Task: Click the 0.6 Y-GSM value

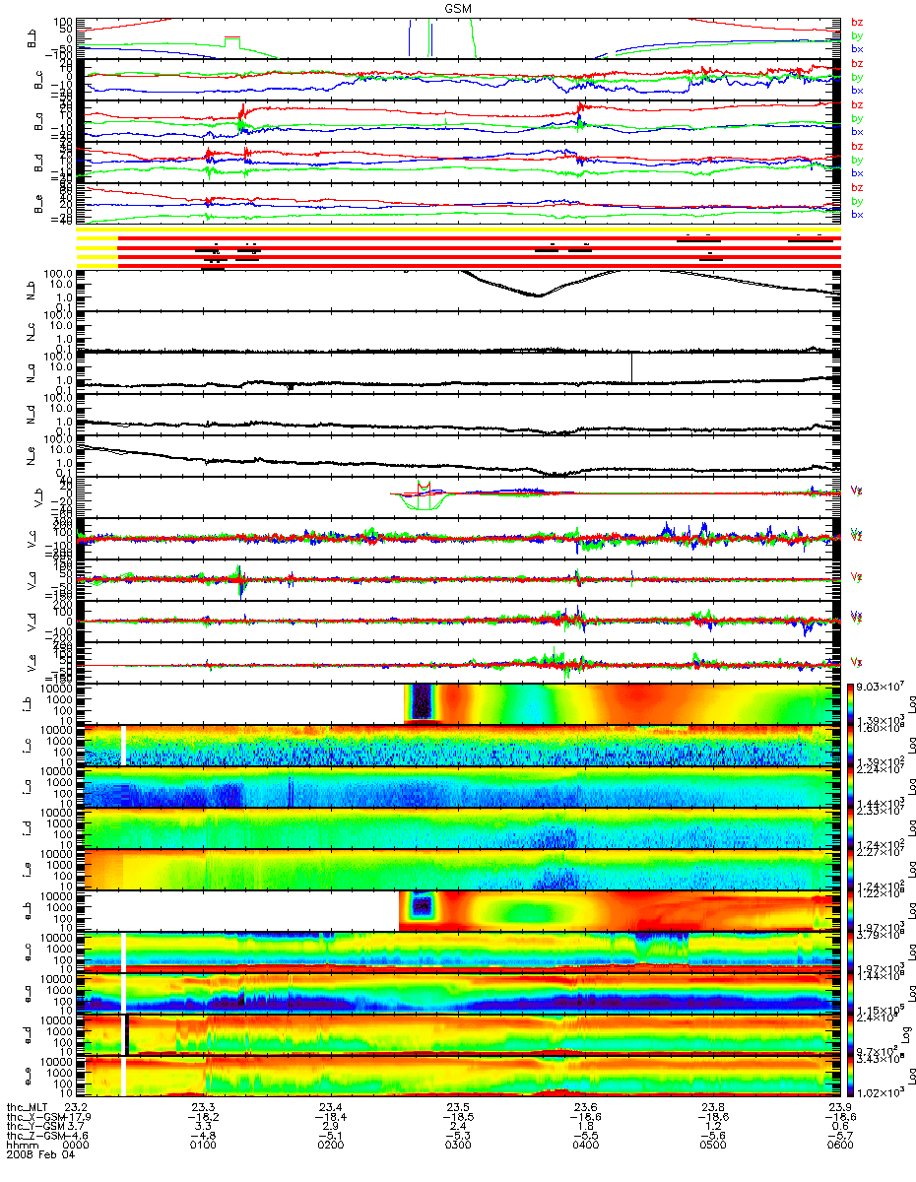Action: (x=839, y=1127)
